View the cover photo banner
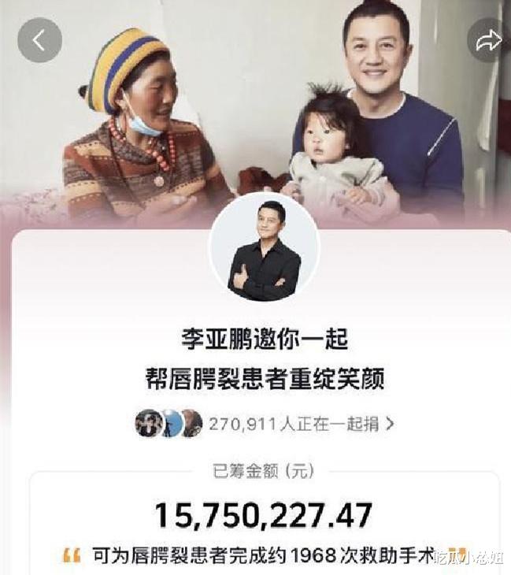 point(255,112)
